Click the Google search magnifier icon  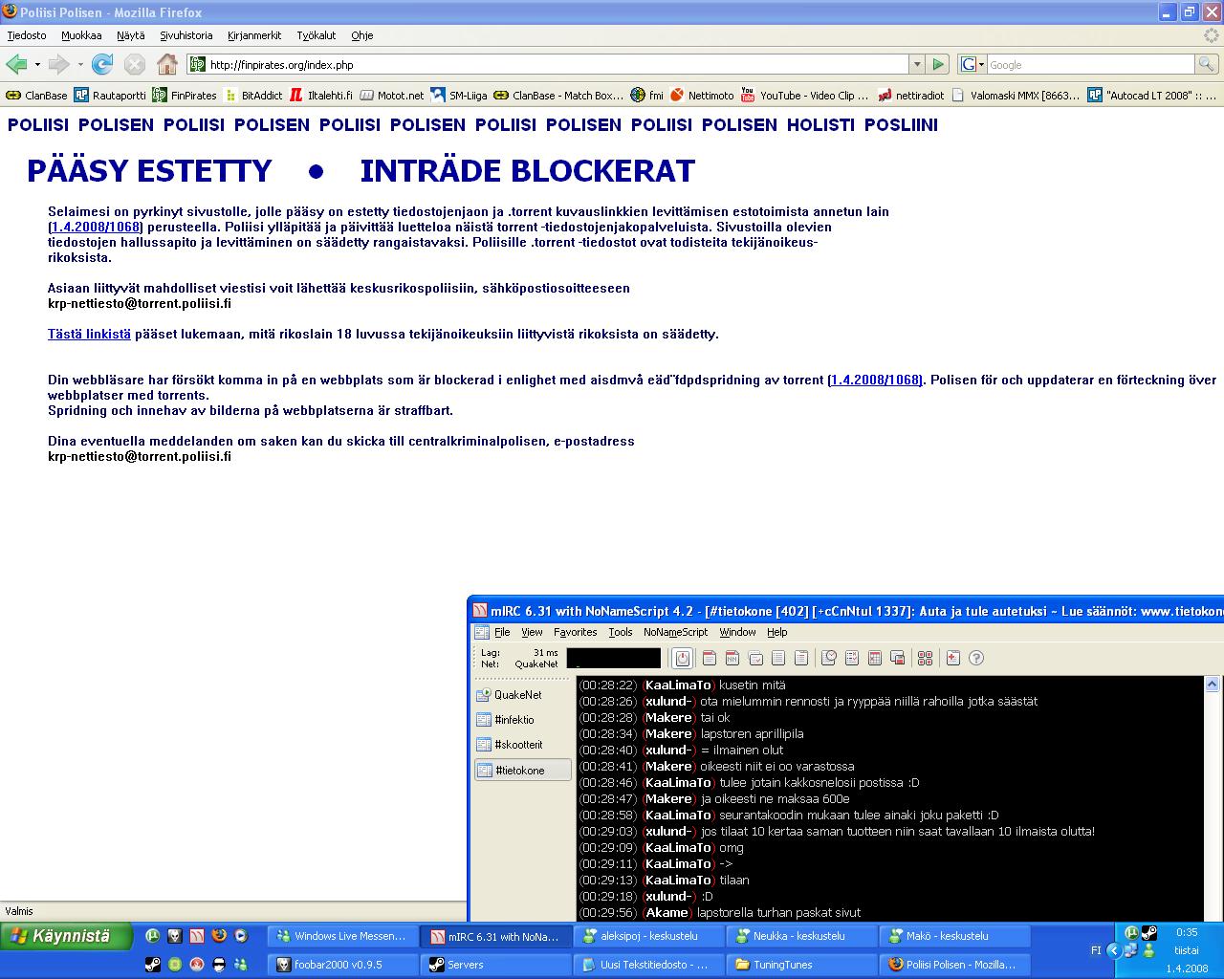tap(1207, 64)
